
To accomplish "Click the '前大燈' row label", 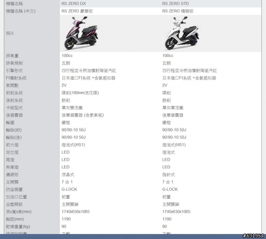I will coord(12,145).
